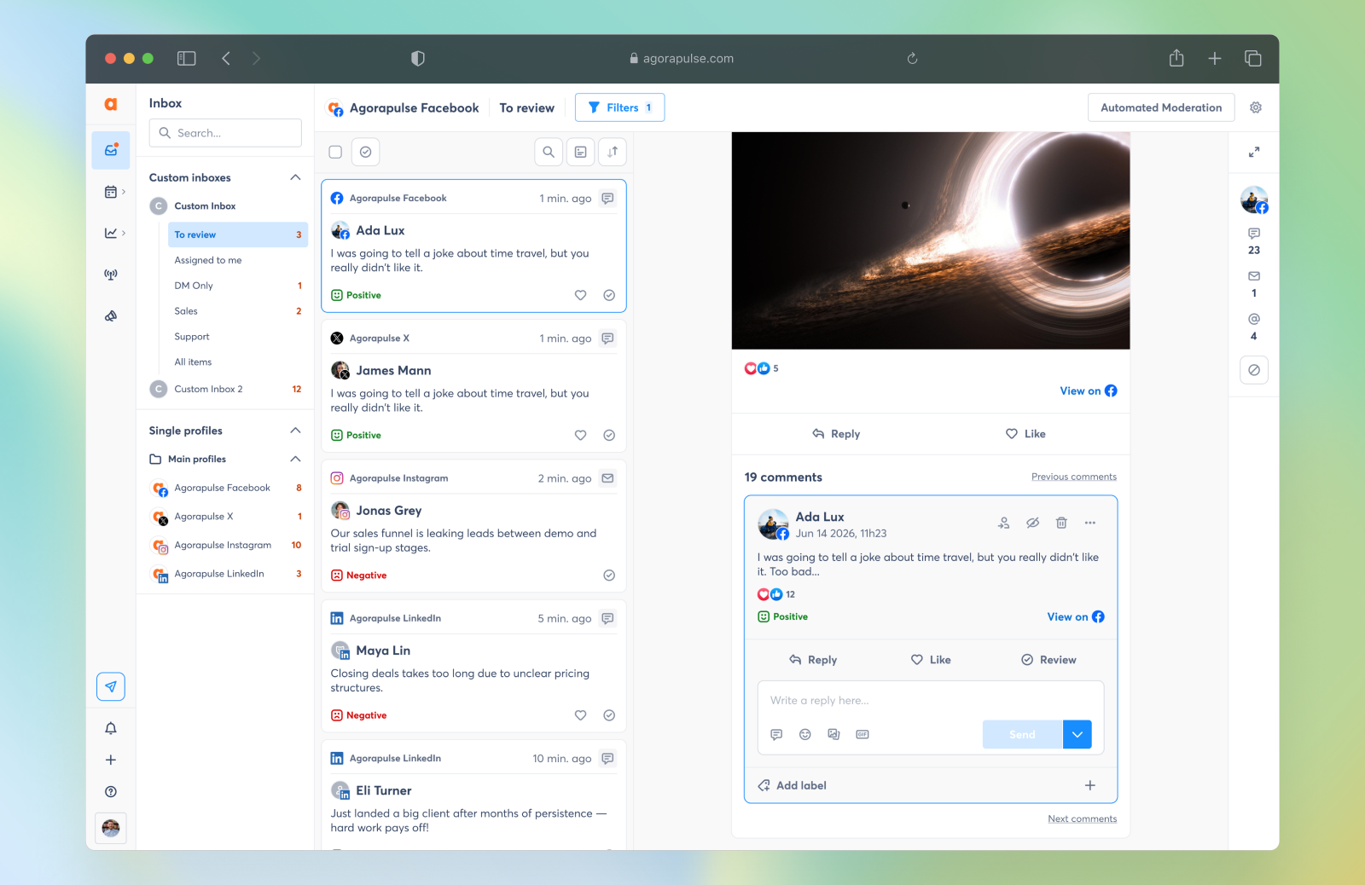Click Next comments link
1365x885 pixels.
(1083, 818)
